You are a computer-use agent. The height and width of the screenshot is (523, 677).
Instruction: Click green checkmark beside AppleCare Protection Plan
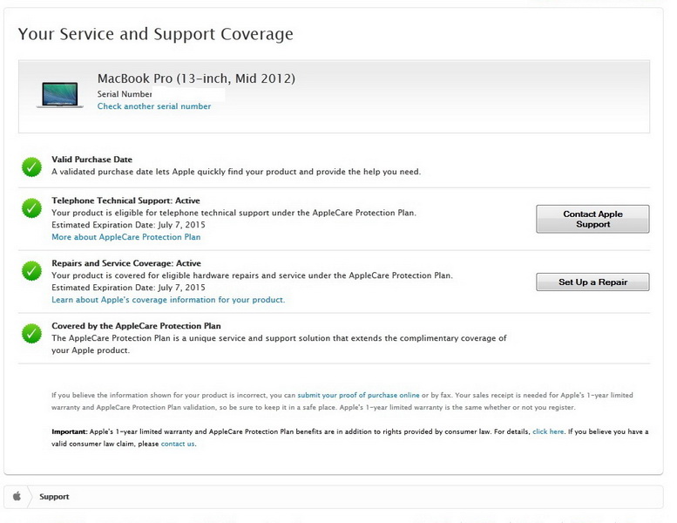point(32,333)
